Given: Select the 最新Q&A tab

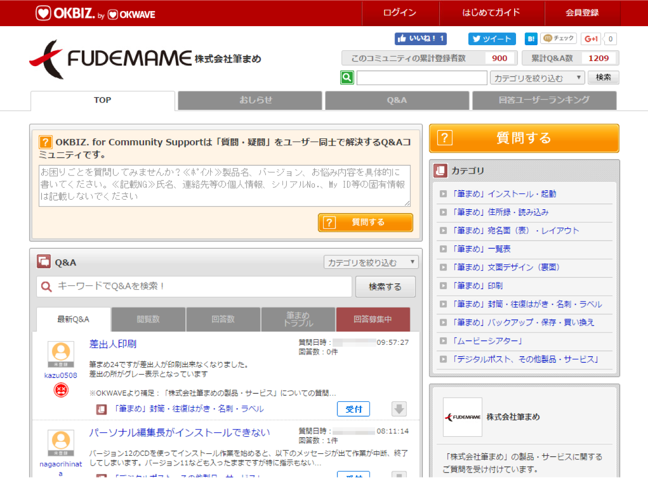Looking at the screenshot, I should [x=73, y=319].
